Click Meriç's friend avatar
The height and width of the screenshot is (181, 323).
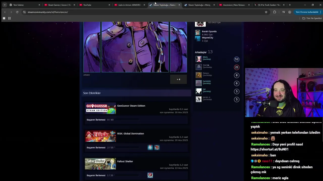point(199,59)
